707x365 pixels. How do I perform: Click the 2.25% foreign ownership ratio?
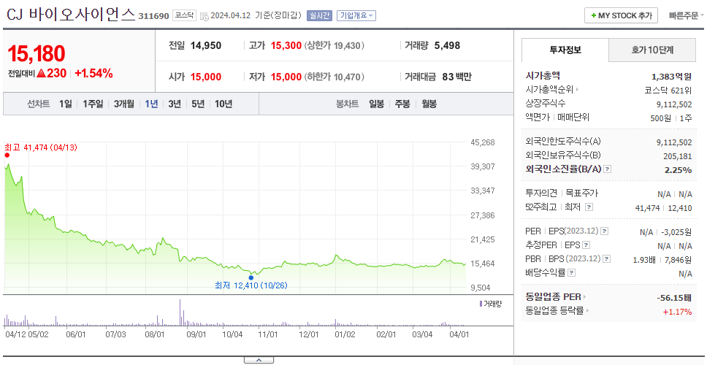(x=678, y=170)
